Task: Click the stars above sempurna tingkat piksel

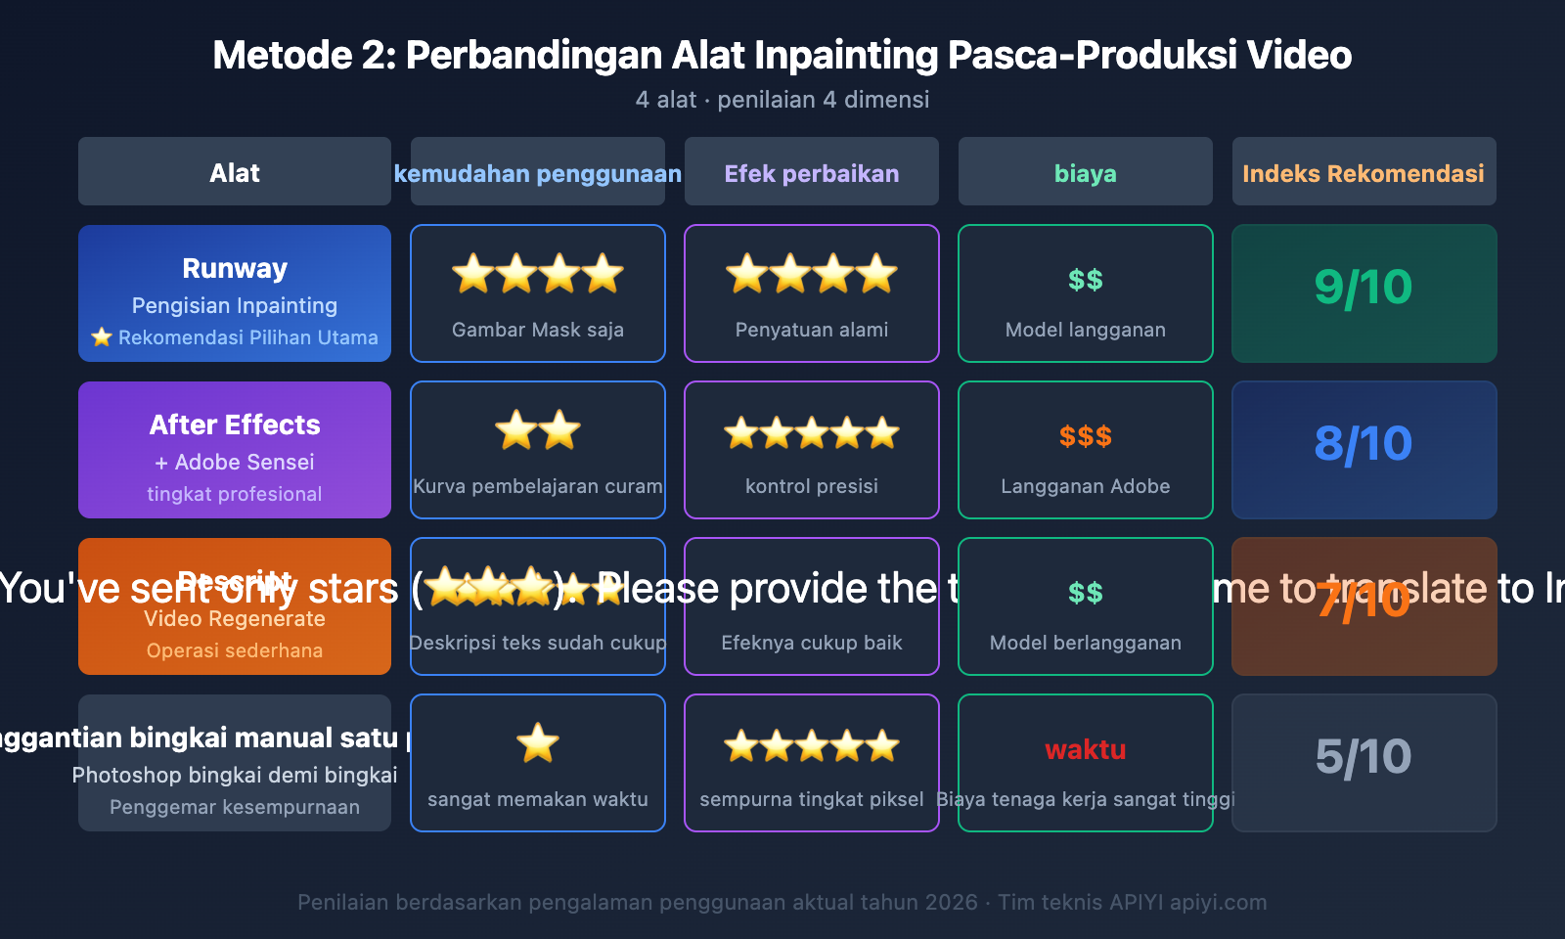Action: click(812, 746)
